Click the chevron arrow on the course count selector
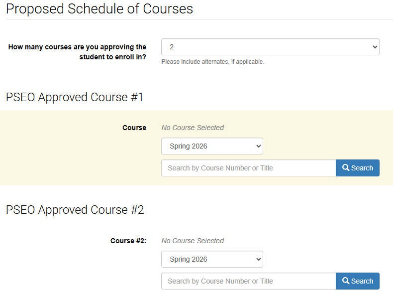393x300 pixels. (x=375, y=47)
